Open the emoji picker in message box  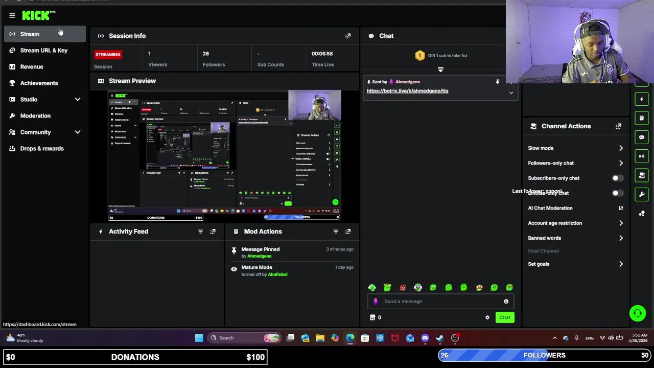pyautogui.click(x=506, y=302)
